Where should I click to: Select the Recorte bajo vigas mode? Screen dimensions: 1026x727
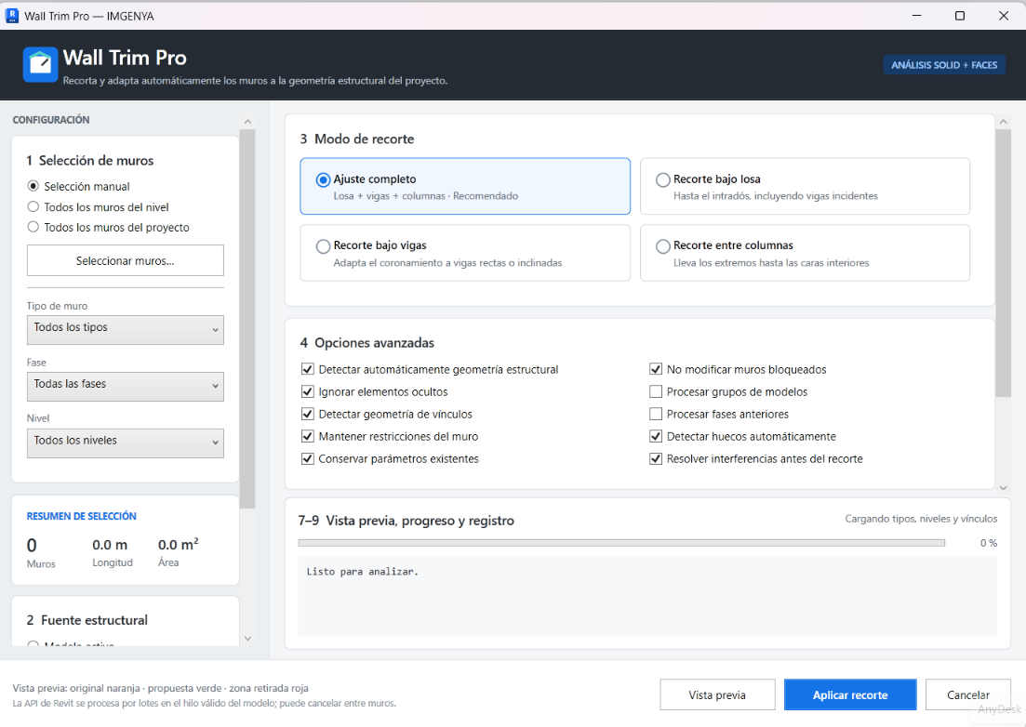coord(465,253)
